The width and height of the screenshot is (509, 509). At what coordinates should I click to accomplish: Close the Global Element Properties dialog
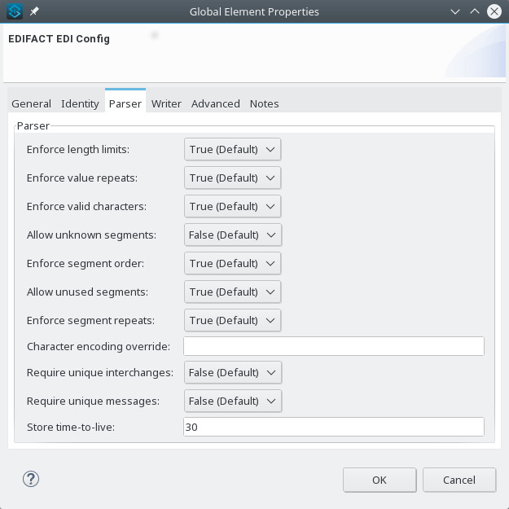[494, 11]
